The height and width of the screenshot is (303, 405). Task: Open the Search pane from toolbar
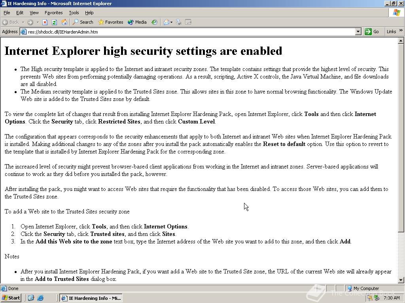pos(83,22)
